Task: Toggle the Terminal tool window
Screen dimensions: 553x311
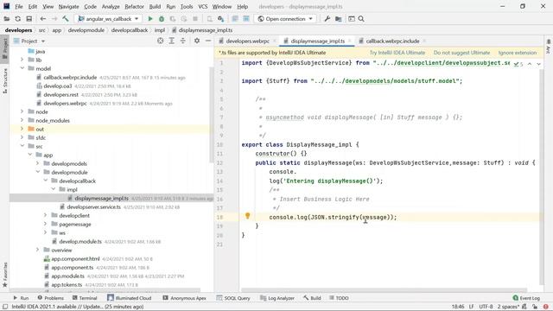Action: [x=85, y=298]
